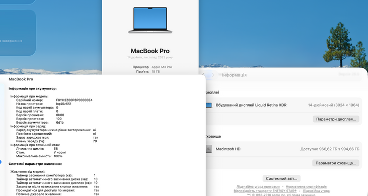368x196 pixels.
Task: Click the Інформація про модель label
Action: tap(29, 96)
